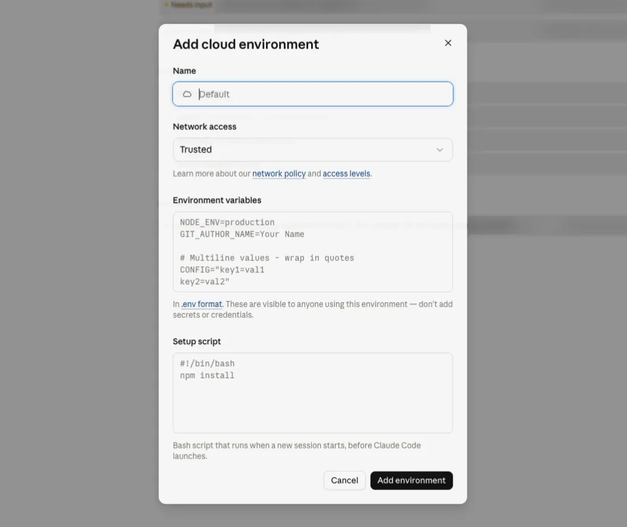Cancel adding the environment
This screenshot has width=627, height=527.
point(344,480)
